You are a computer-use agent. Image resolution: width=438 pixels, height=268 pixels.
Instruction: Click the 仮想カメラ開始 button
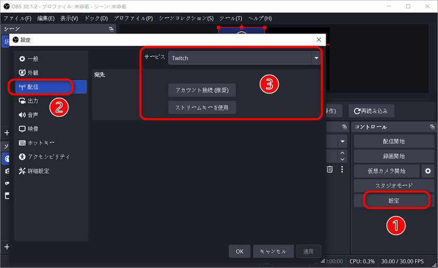(x=386, y=171)
